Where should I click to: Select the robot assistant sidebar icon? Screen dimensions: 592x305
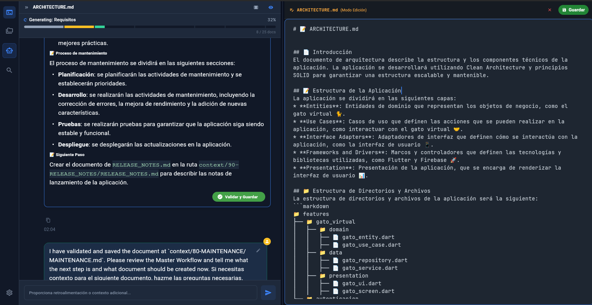click(9, 51)
